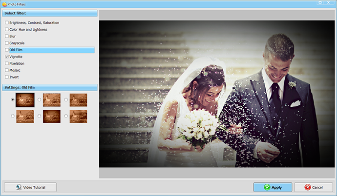Enable the Pixelation checkbox
Screen dimensions: 337x196
click(7, 63)
